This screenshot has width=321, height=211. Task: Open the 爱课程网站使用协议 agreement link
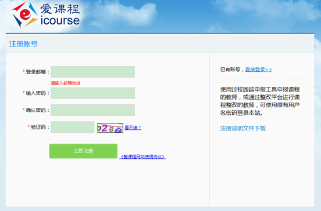coord(142,157)
